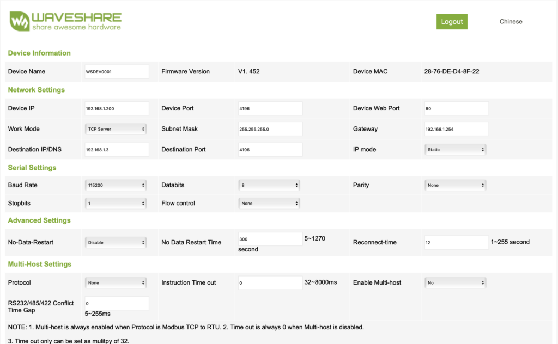Click the No Data Restart Time field
This screenshot has height=344, width=558.
270,239
